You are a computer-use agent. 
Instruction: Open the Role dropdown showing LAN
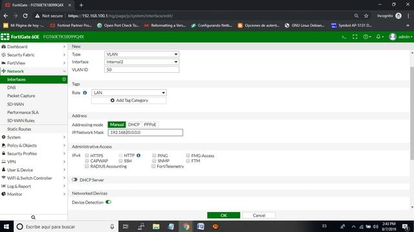(x=129, y=93)
